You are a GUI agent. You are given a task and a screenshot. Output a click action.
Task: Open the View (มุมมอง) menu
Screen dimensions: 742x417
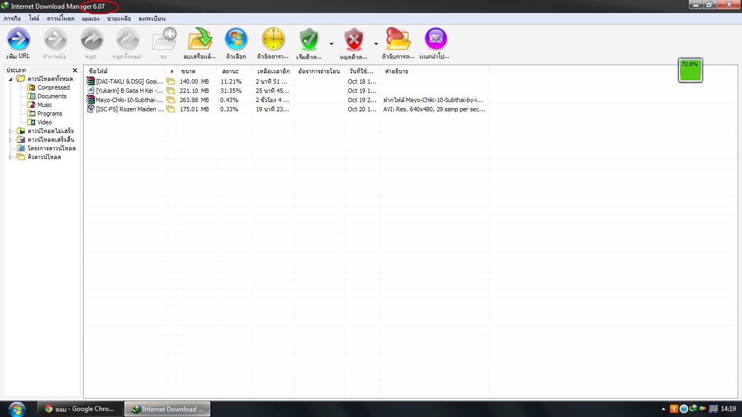point(91,18)
